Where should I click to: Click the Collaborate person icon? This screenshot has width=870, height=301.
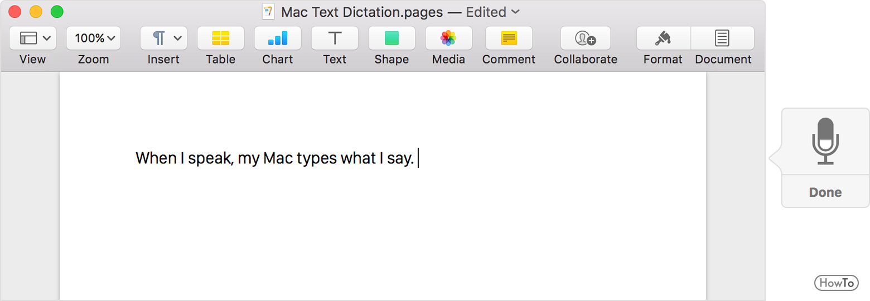(x=586, y=38)
